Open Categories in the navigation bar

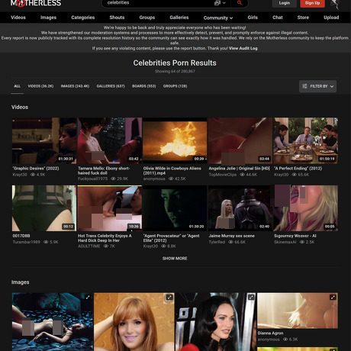coord(83,18)
